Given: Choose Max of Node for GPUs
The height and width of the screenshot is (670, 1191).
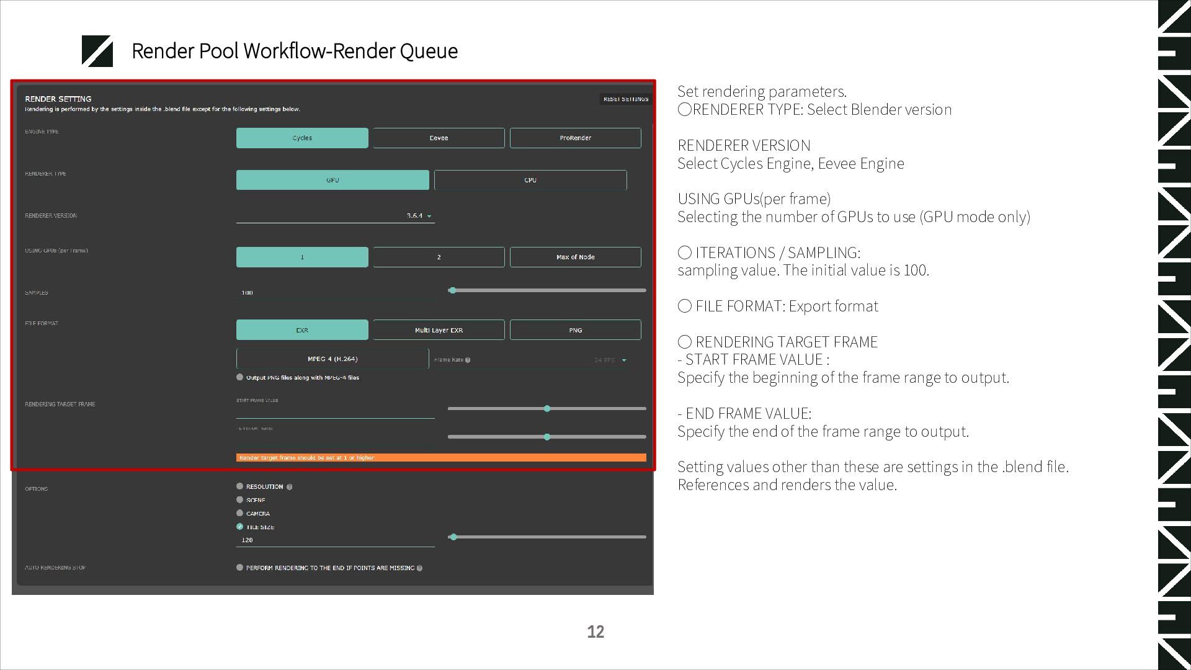Looking at the screenshot, I should [575, 257].
